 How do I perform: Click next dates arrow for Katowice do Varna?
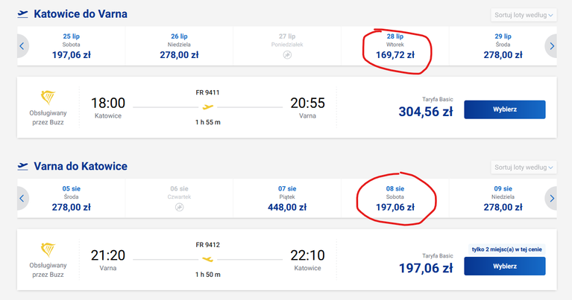click(x=551, y=46)
